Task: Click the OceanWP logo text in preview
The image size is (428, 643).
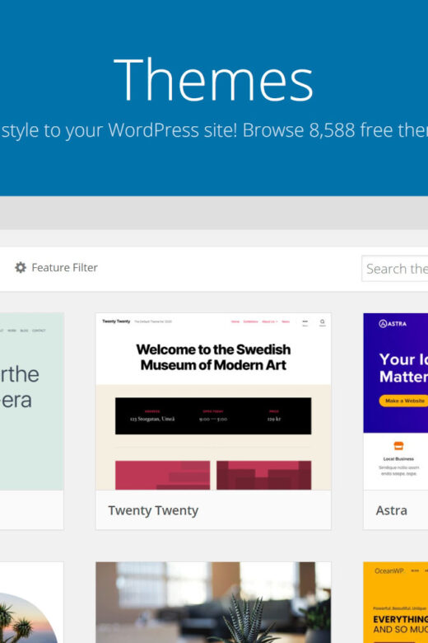Action: click(389, 570)
